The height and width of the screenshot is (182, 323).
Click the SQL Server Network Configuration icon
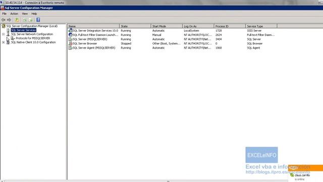pyautogui.click(x=8, y=34)
